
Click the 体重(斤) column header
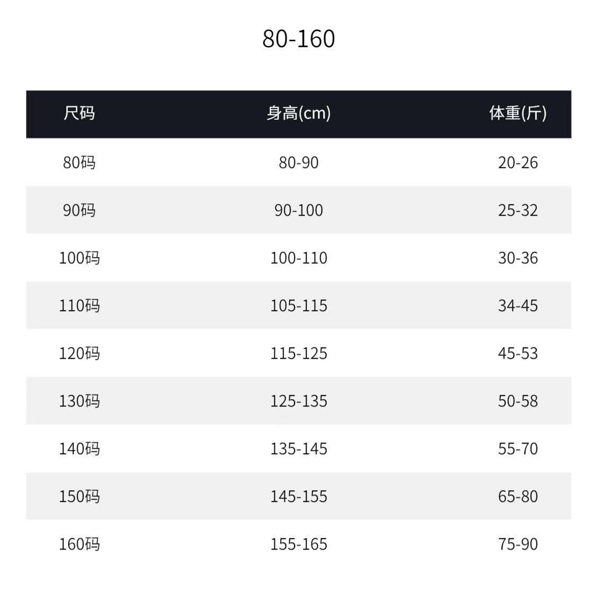518,113
